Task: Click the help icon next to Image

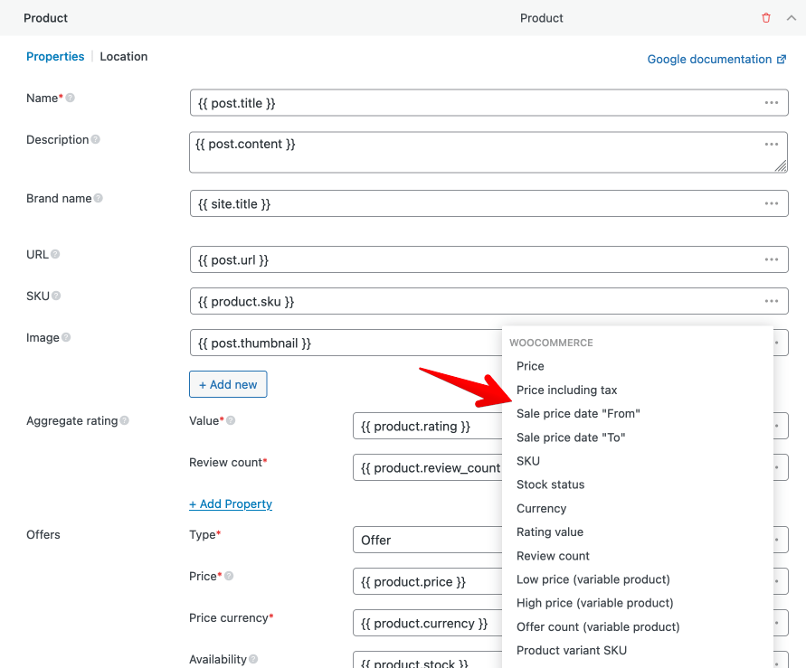Action: point(66,337)
